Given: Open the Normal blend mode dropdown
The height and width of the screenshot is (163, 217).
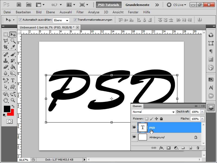Looking at the screenshot, I should click(154, 112).
